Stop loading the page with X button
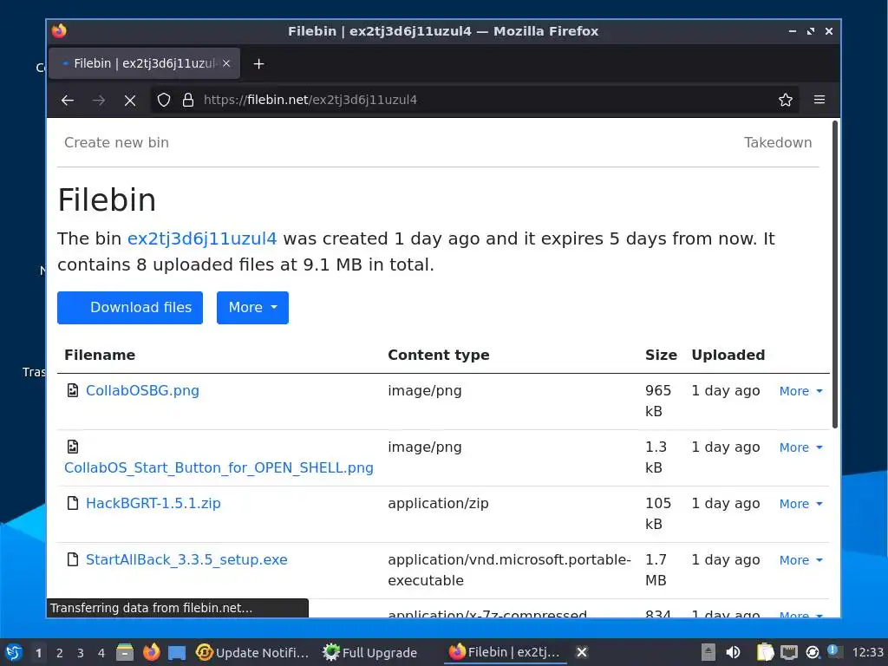The height and width of the screenshot is (666, 888). pyautogui.click(x=130, y=101)
